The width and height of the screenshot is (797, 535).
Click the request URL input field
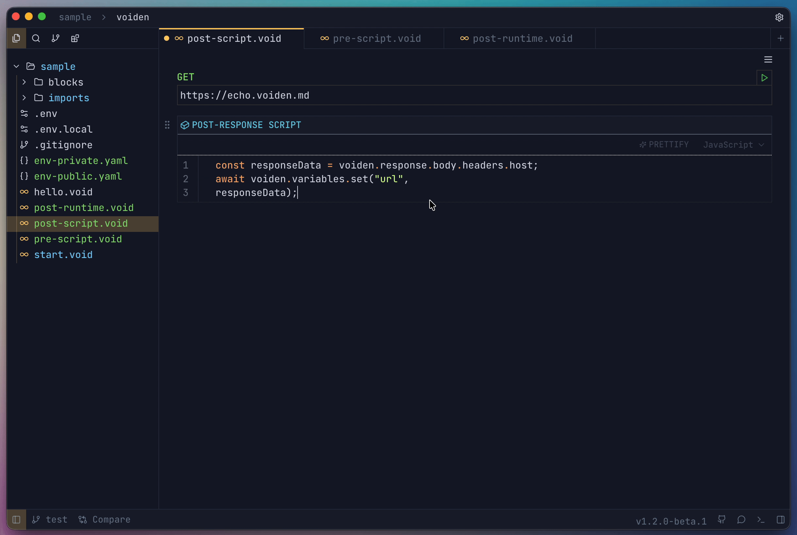pyautogui.click(x=474, y=95)
